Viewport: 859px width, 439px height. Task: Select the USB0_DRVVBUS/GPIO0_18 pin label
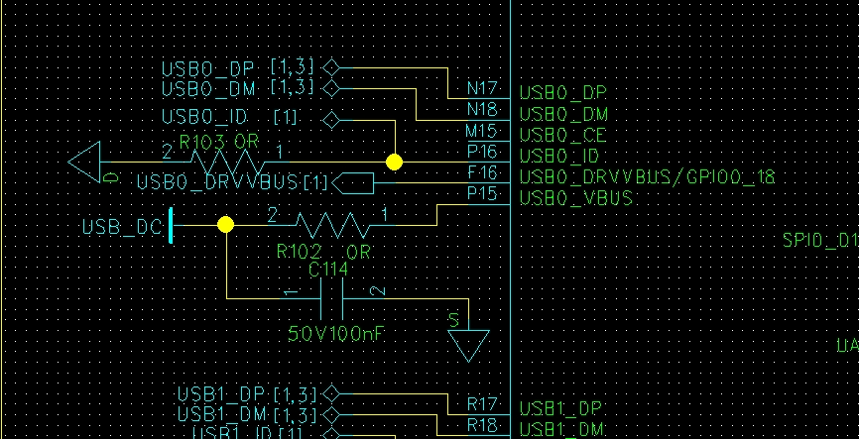(x=647, y=177)
